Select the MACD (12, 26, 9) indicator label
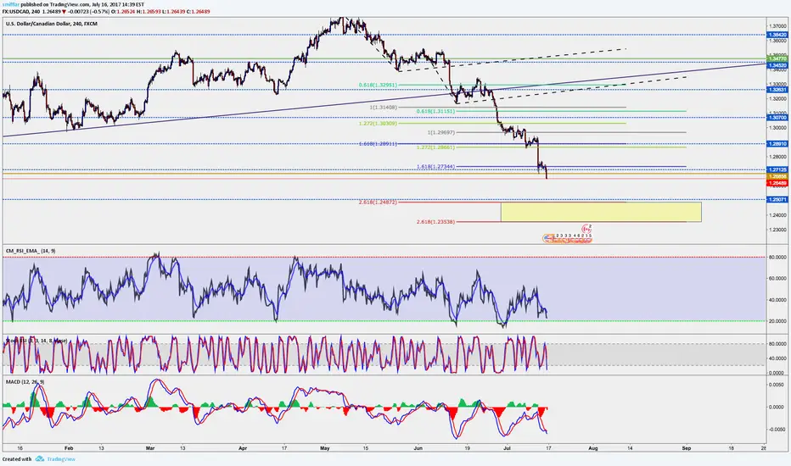 (25, 382)
